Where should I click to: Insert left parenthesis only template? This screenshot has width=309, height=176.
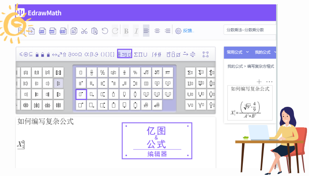37,83
